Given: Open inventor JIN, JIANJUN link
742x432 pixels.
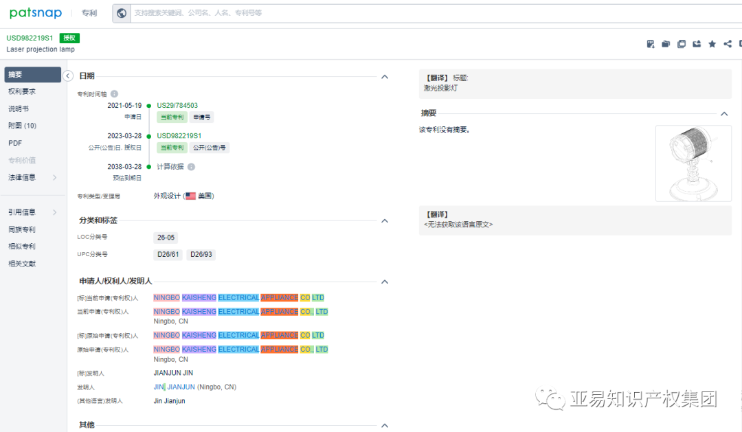Looking at the screenshot, I should click(174, 387).
